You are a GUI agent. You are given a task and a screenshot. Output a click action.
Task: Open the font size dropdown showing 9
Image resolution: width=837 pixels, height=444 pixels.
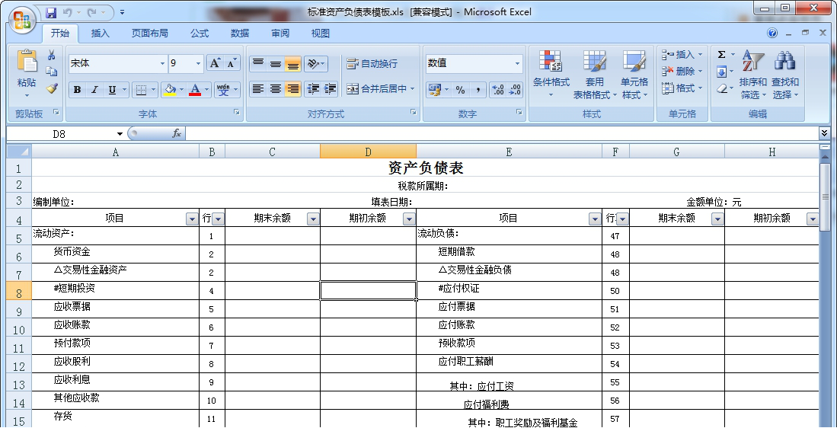(198, 63)
